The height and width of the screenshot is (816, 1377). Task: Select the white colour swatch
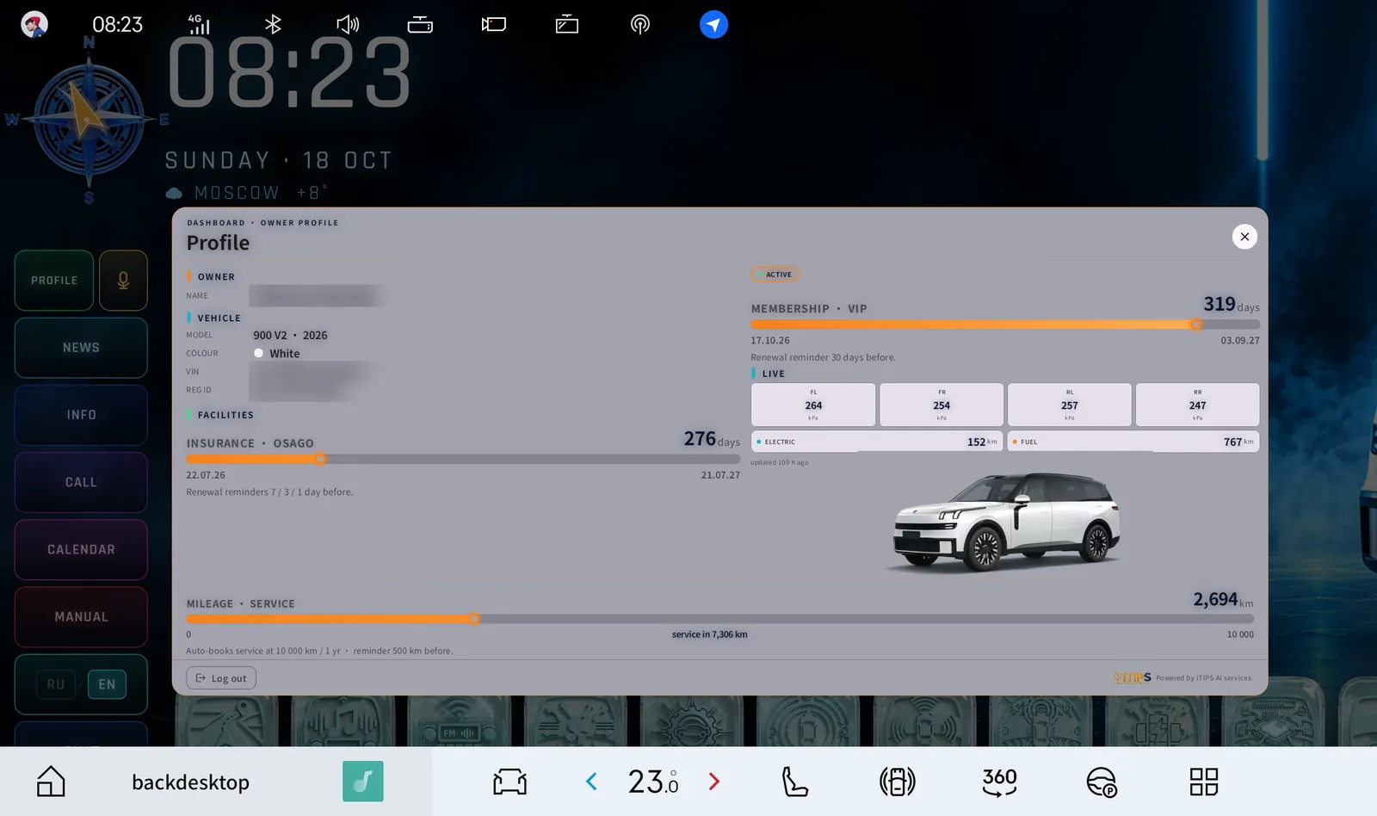(258, 353)
